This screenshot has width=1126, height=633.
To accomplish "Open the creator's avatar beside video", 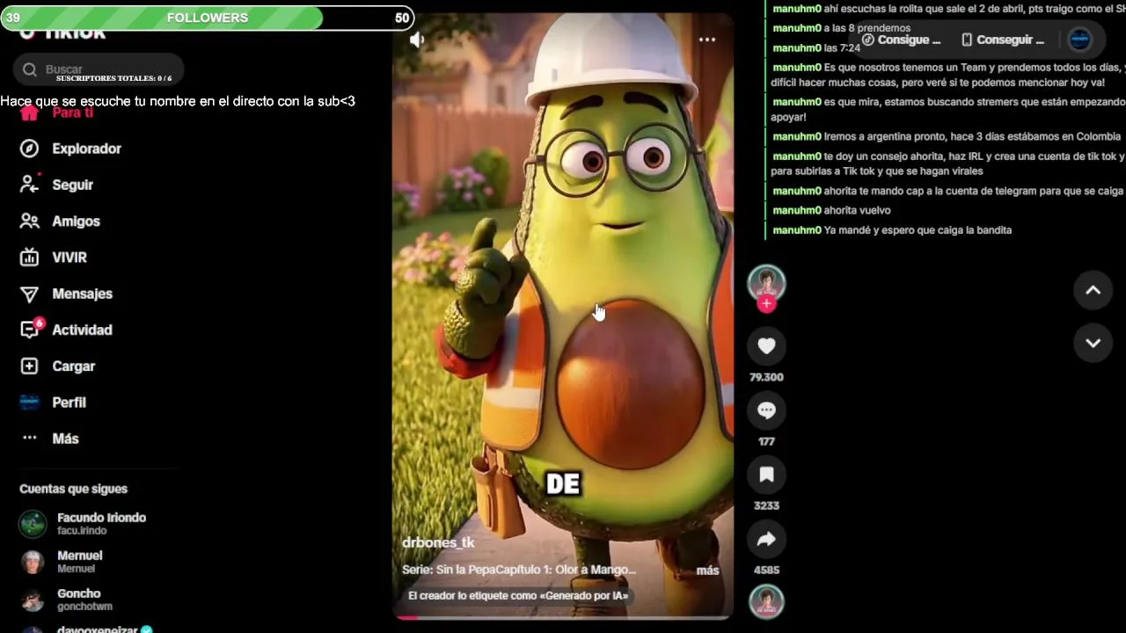I will click(x=766, y=282).
